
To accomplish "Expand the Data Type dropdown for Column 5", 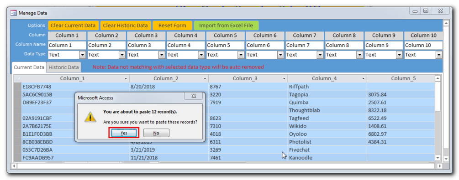I will pos(241,55).
